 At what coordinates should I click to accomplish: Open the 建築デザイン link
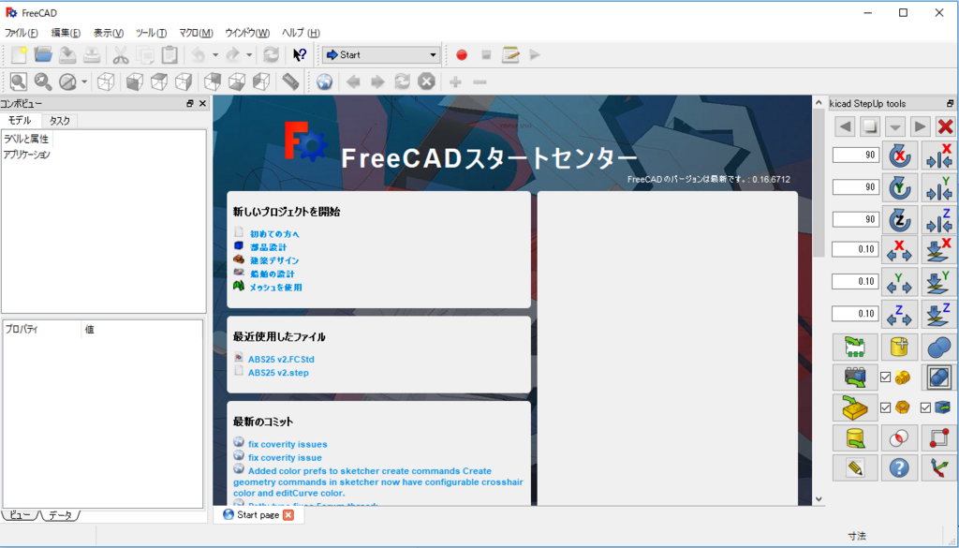point(274,260)
